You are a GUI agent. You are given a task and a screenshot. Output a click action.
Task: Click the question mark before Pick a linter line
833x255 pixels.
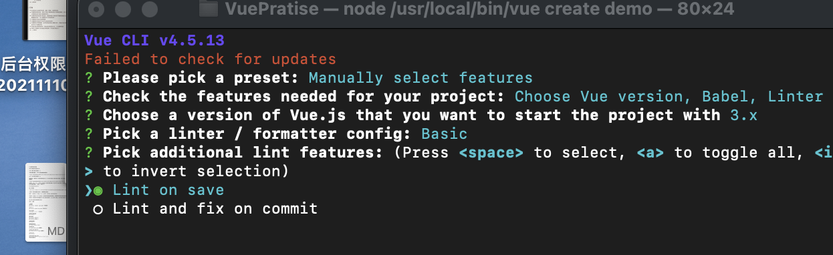point(89,134)
